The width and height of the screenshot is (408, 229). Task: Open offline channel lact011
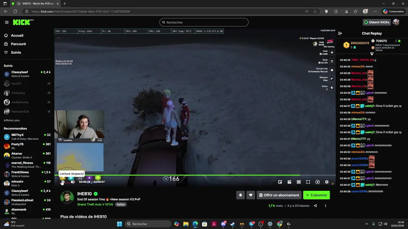click(27, 84)
